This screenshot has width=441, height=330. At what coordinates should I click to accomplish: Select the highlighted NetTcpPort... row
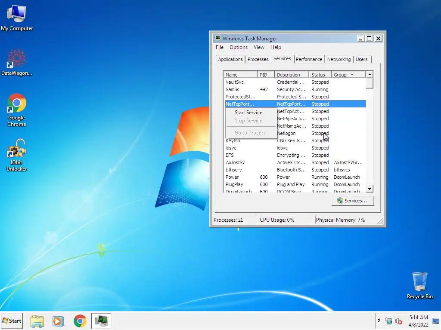click(x=295, y=104)
